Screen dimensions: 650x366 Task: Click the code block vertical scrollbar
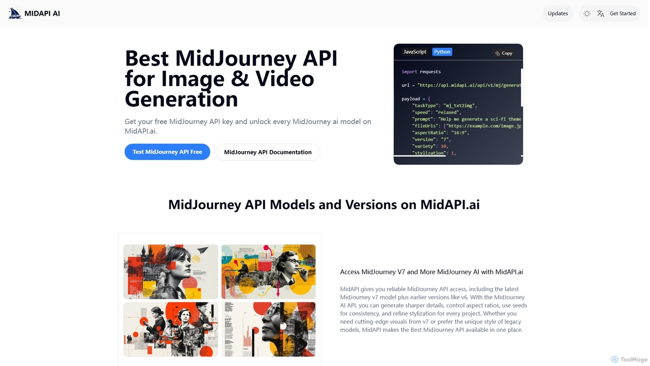[522, 87]
